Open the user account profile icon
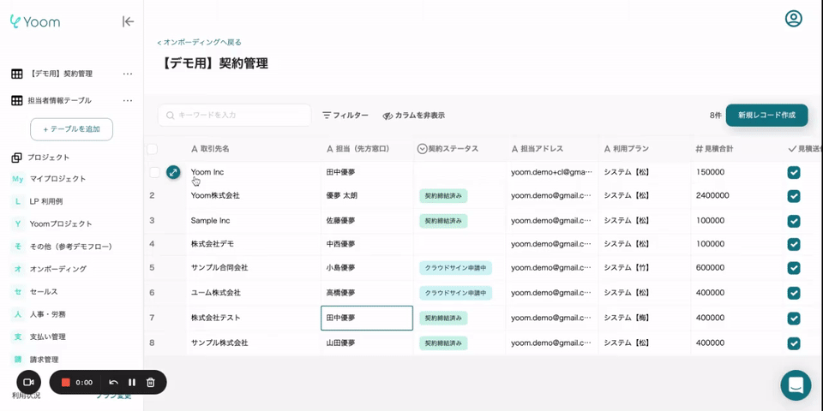The image size is (823, 411). pos(794,19)
